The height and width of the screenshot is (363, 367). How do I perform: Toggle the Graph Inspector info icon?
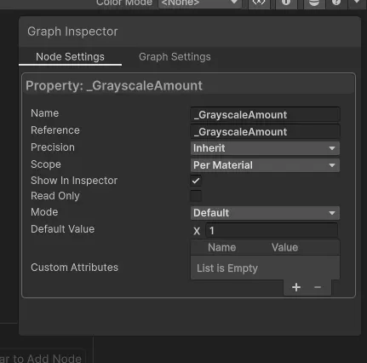click(x=286, y=3)
